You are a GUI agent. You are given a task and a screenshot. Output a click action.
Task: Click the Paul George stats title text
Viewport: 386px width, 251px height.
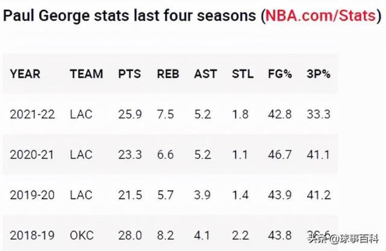130,16
